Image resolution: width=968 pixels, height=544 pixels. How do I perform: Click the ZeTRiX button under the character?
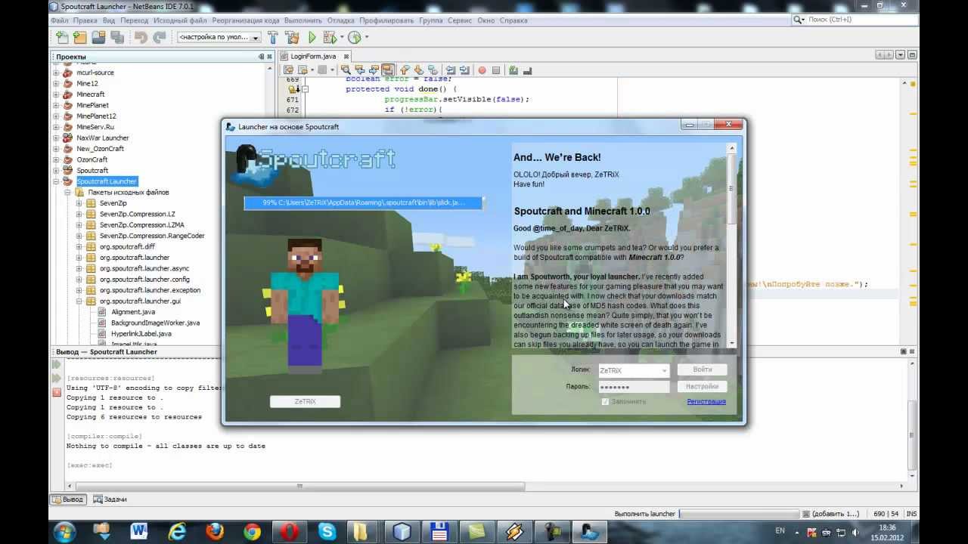click(305, 401)
